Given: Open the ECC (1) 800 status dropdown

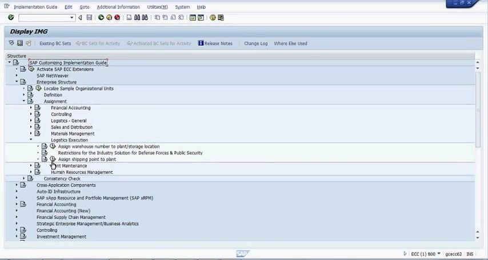Looking at the screenshot, I should tap(439, 254).
